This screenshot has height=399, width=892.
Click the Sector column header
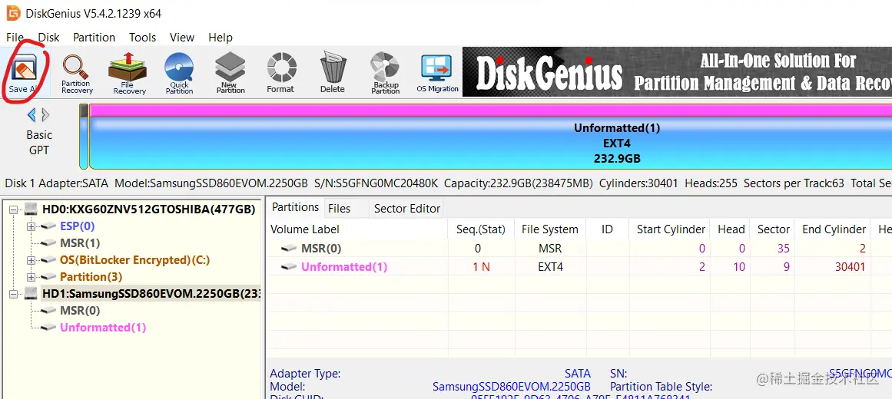(773, 229)
